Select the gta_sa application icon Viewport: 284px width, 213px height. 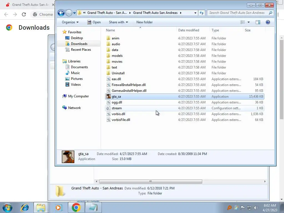(108, 96)
